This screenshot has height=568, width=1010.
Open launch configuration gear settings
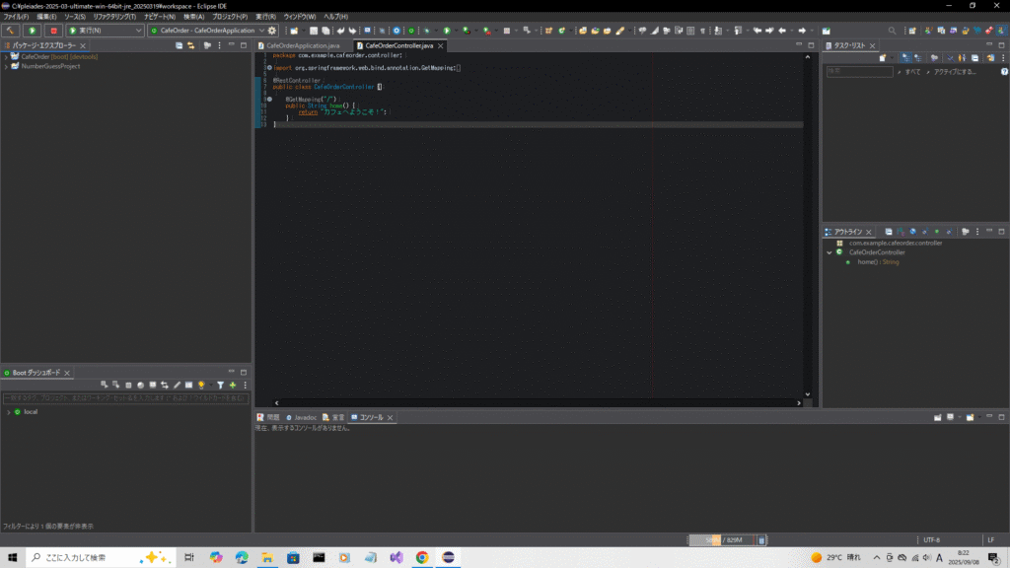tap(272, 31)
